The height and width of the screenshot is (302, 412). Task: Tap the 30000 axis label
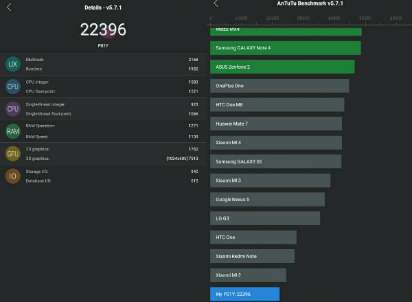click(304, 18)
